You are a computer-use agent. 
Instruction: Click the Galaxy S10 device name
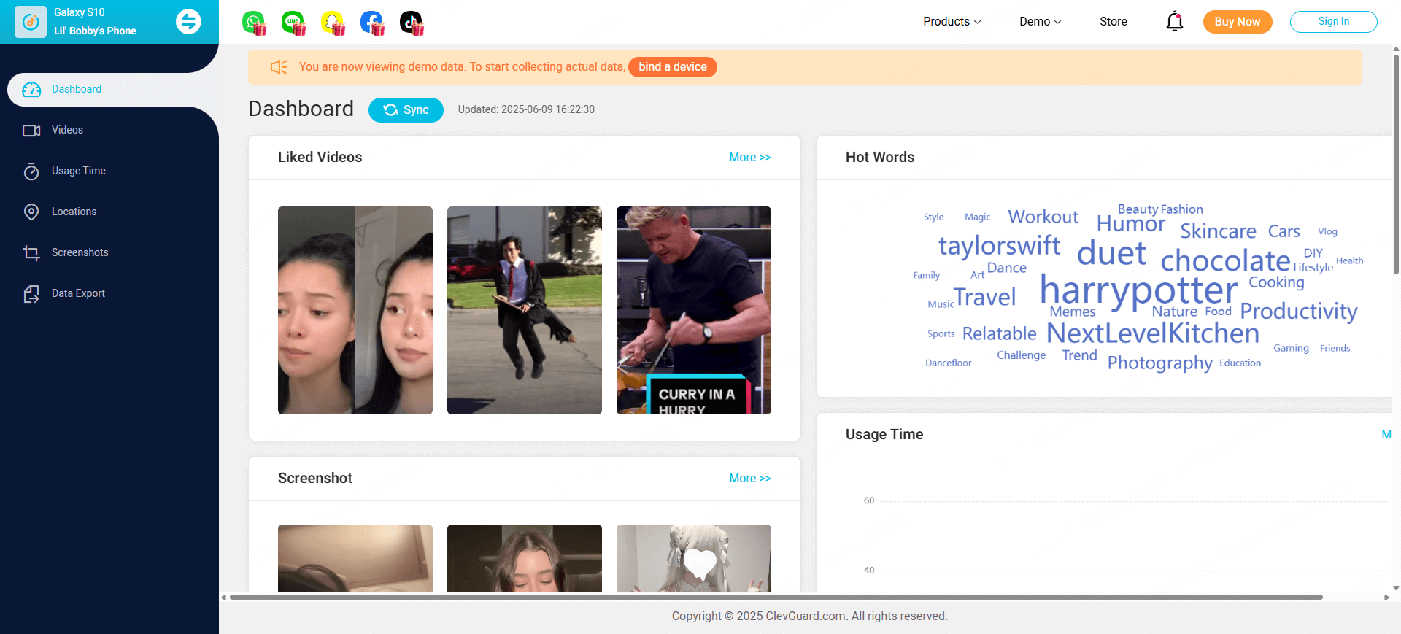(x=80, y=12)
